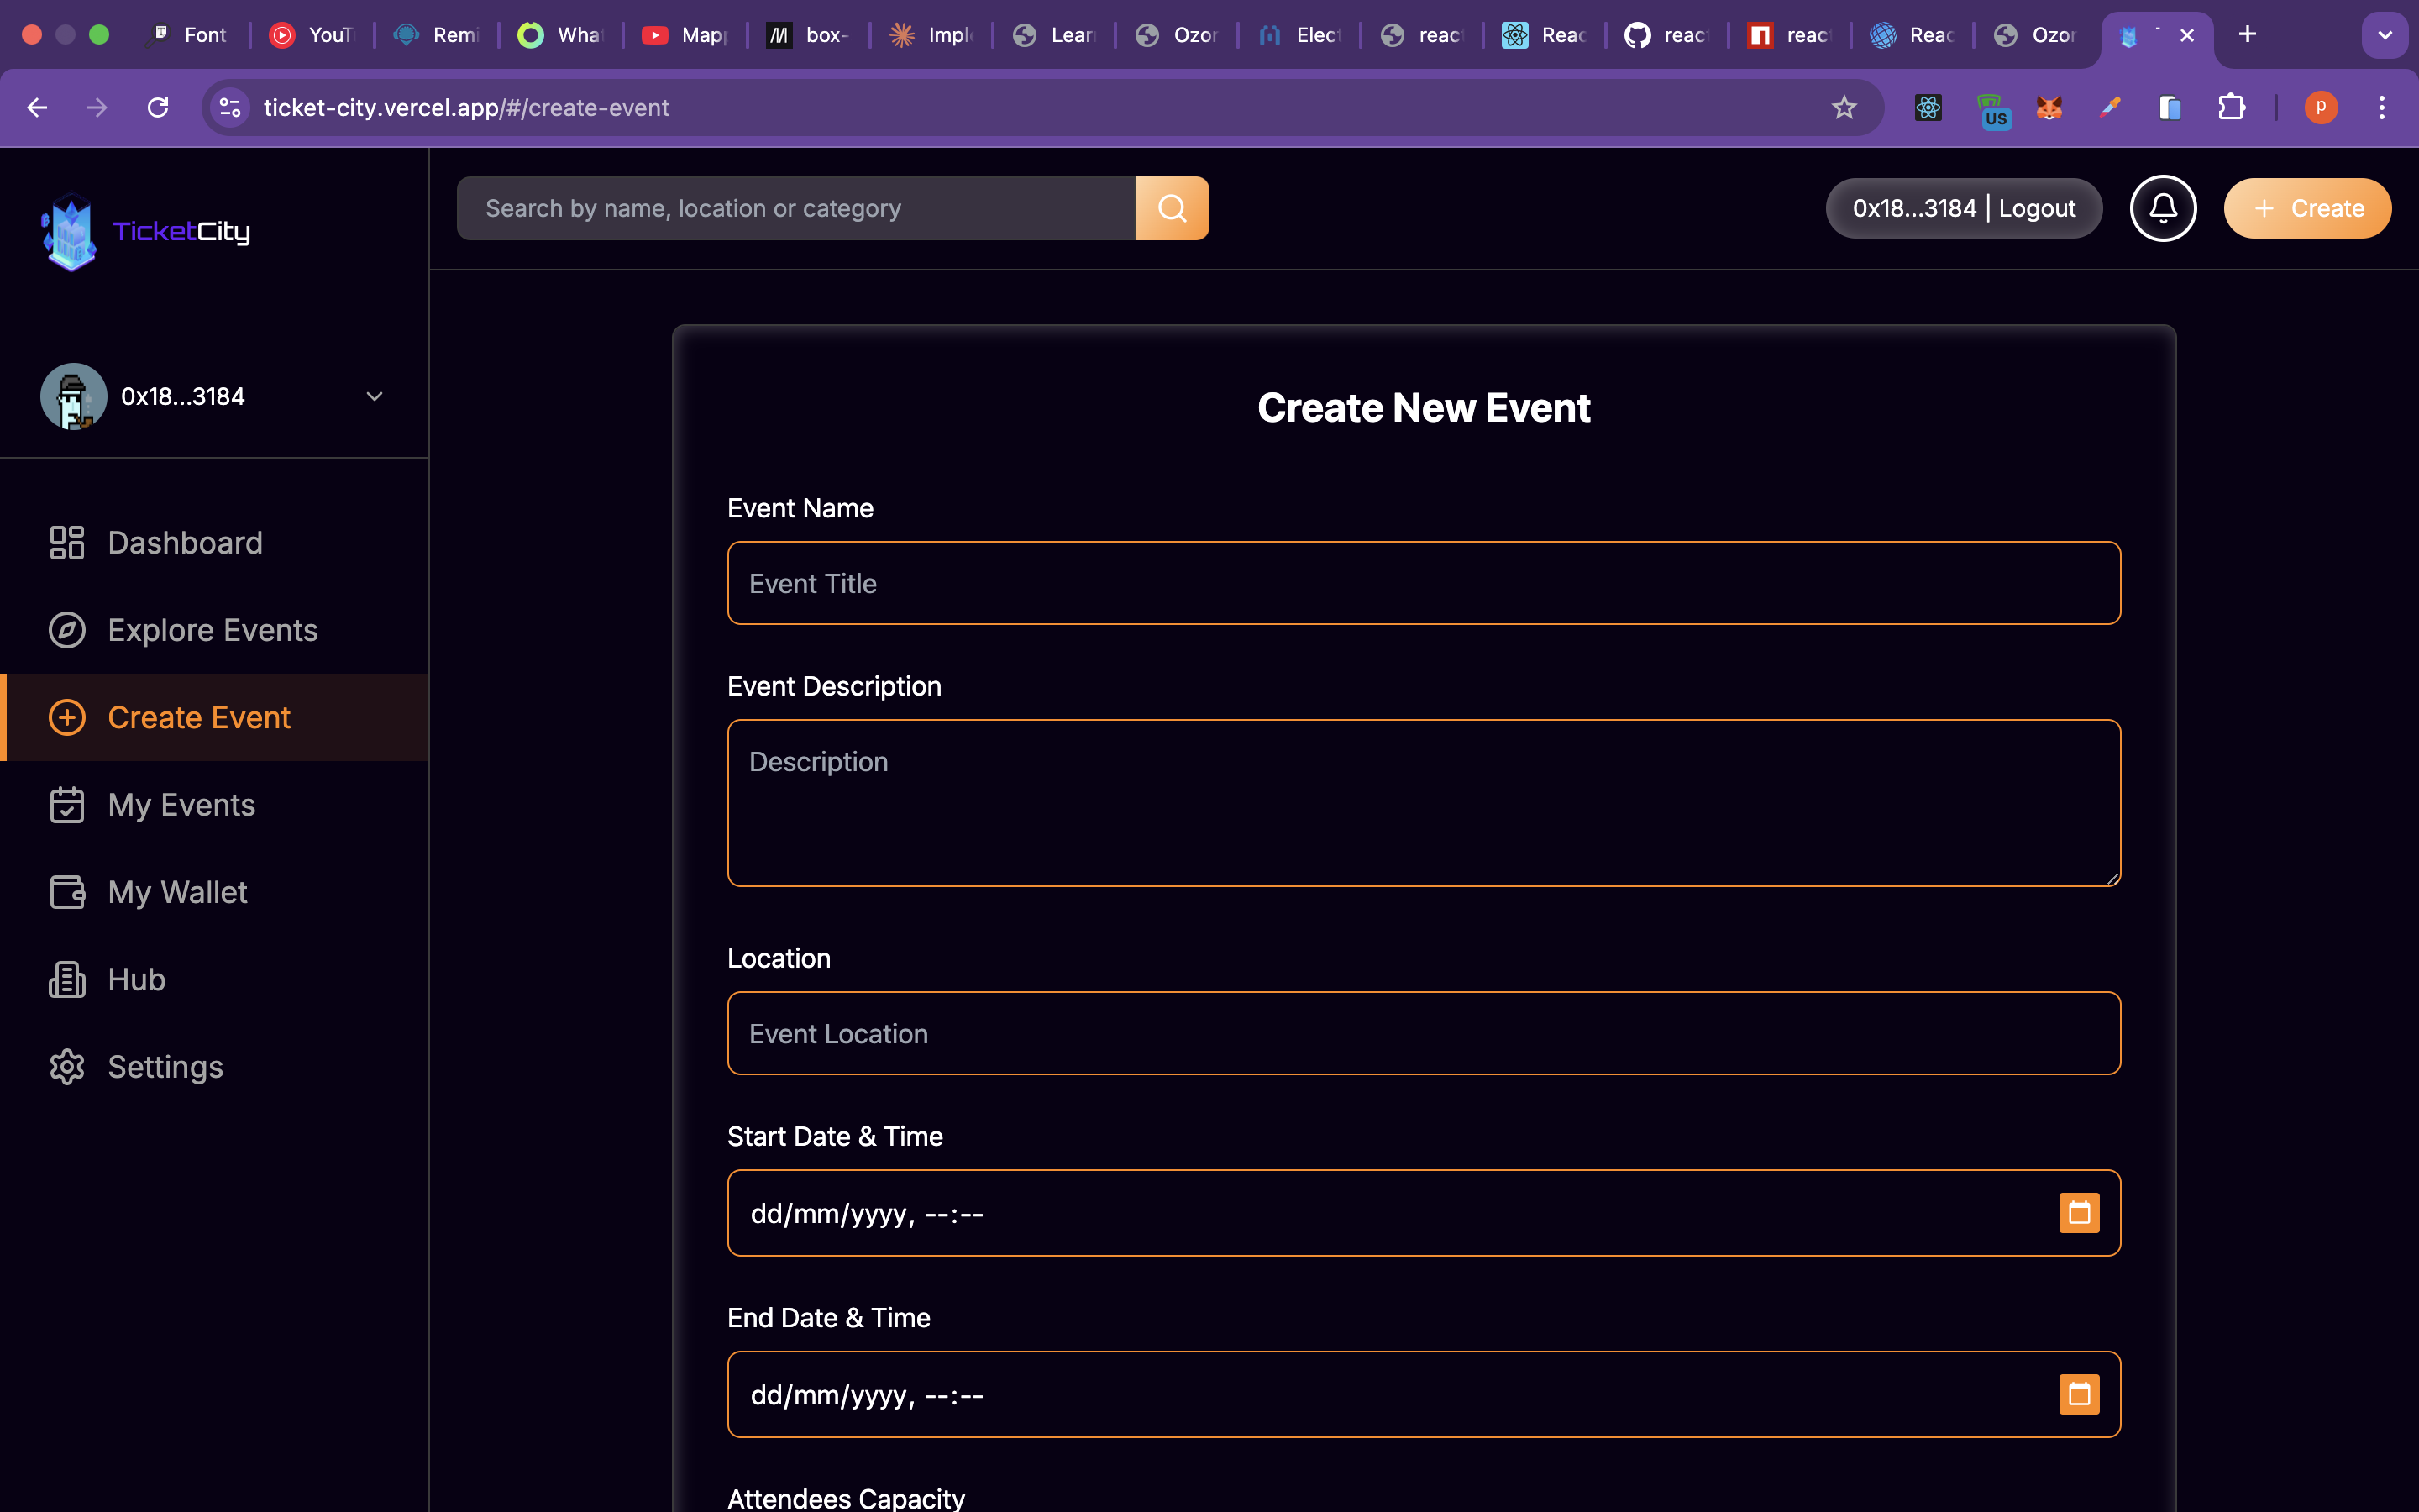The image size is (2419, 1512).
Task: Open Settings in the sidebar
Action: pyautogui.click(x=165, y=1067)
